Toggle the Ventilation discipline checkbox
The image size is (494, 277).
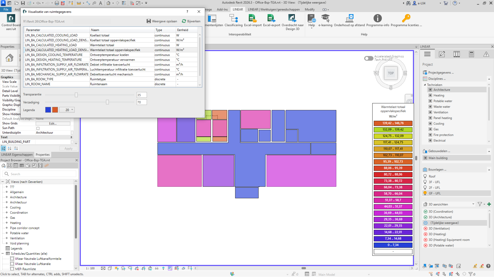click(x=430, y=112)
